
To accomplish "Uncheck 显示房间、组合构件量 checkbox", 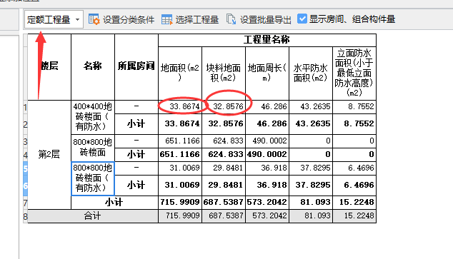I will [x=302, y=19].
